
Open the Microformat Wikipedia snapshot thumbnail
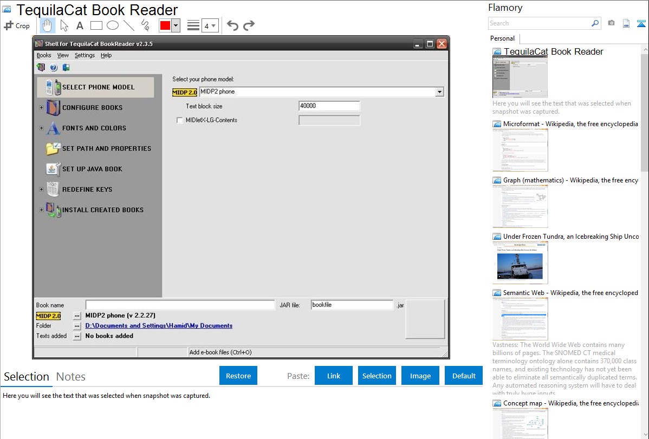pyautogui.click(x=520, y=150)
